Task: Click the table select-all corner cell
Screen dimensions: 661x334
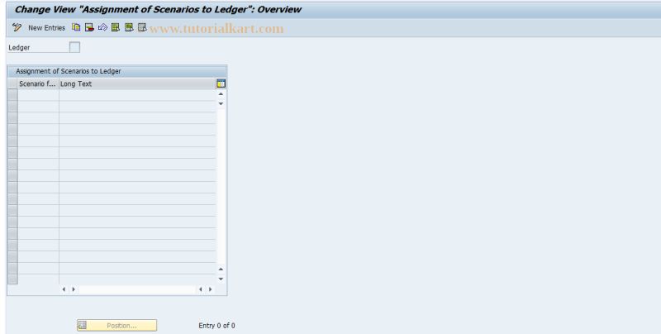Action: click(12, 83)
